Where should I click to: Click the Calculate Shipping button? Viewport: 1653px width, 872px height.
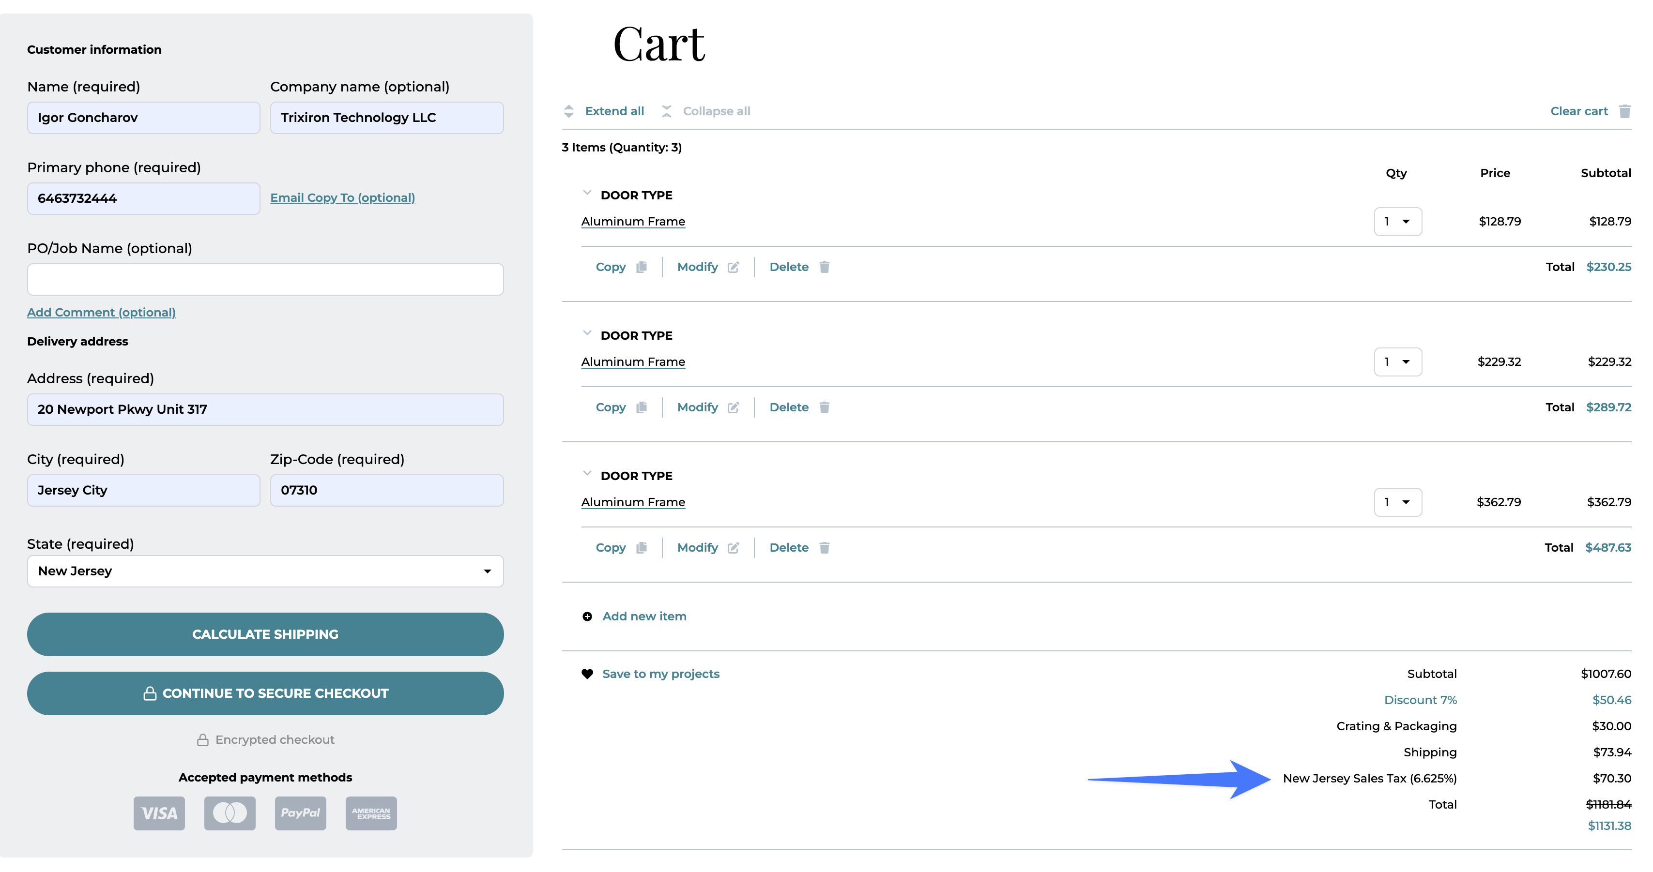[265, 634]
